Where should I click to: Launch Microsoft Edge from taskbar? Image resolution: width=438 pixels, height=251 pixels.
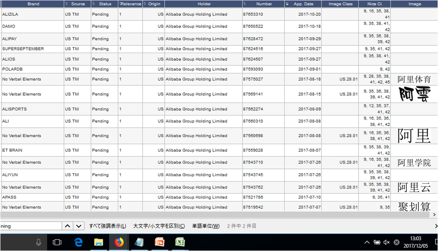click(78, 242)
